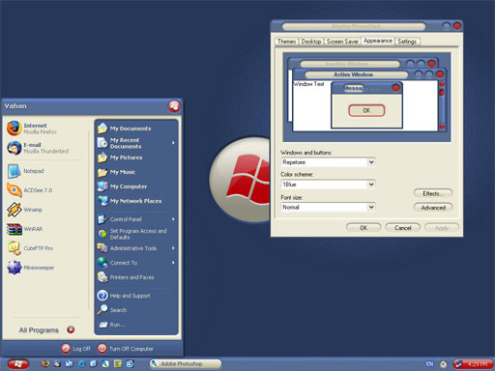Screen dimensions: 495x371
Task: Launch Mozilla Thunderbird E-mail entry
Action: pyautogui.click(x=38, y=148)
